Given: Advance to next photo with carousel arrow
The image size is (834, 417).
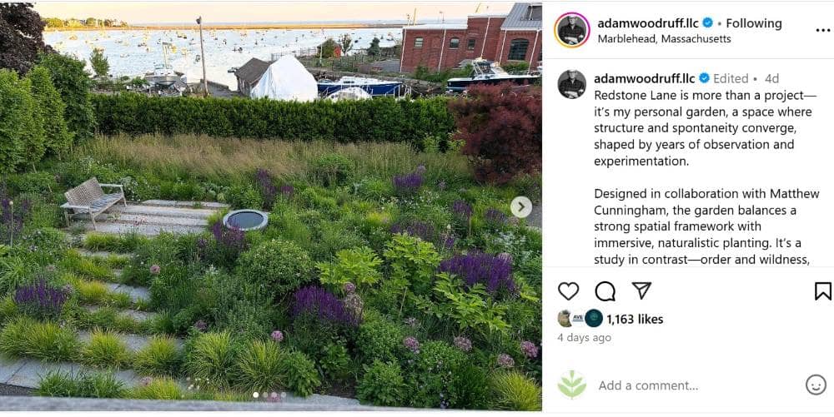Looking at the screenshot, I should coord(520,207).
